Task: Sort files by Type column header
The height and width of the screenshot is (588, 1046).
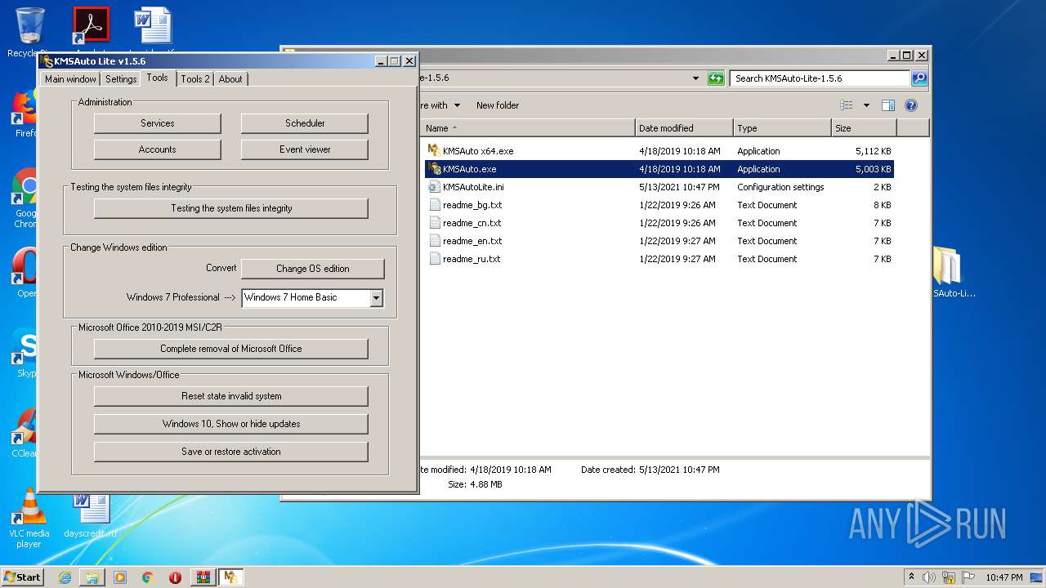Action: 782,128
